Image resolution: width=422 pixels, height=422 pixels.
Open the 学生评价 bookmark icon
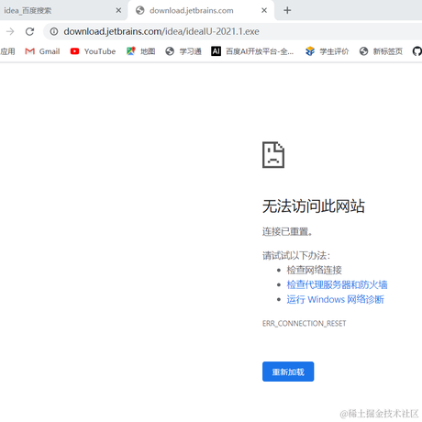point(310,51)
